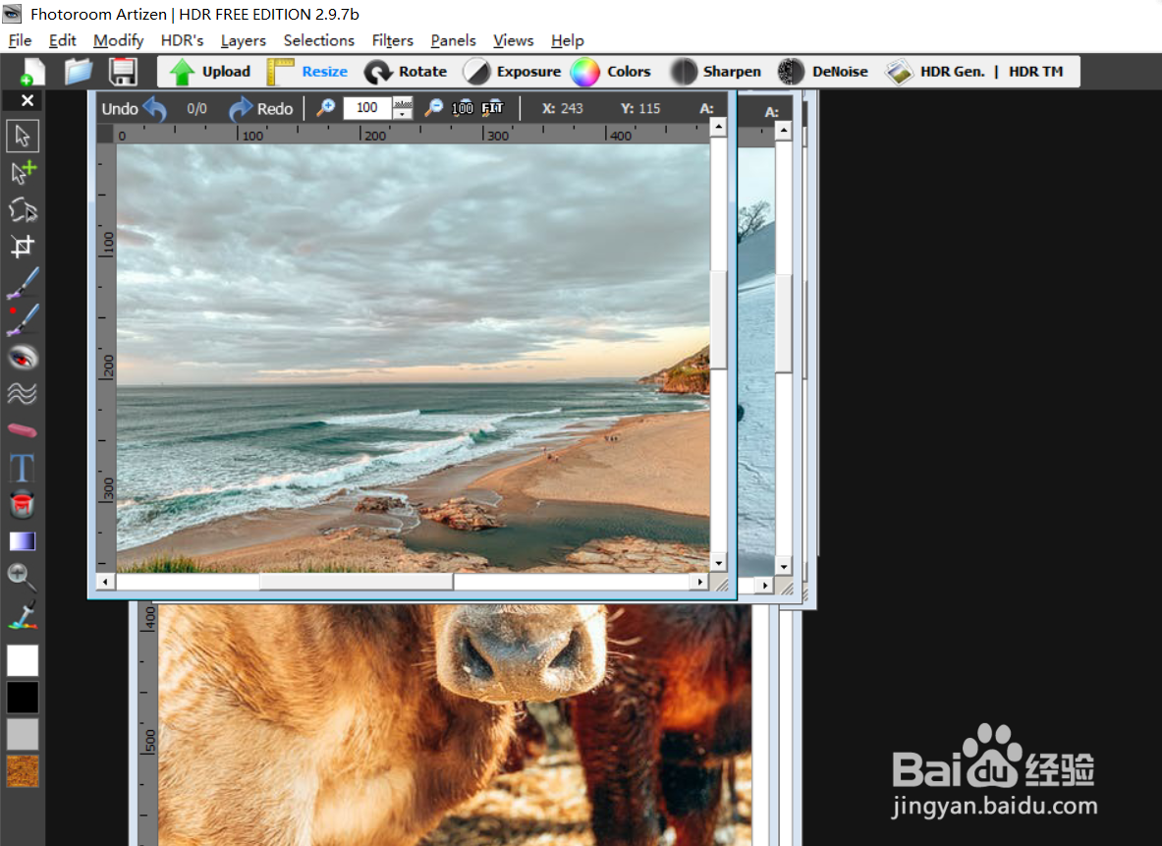Screen dimensions: 1162x846
Task: Open a file with the folder icon
Action: [x=78, y=72]
